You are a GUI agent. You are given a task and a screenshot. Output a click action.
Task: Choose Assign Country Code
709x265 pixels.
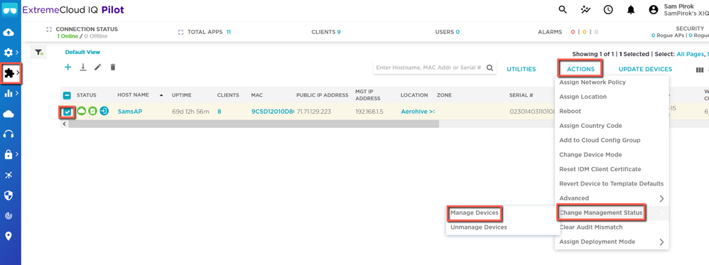[590, 126]
